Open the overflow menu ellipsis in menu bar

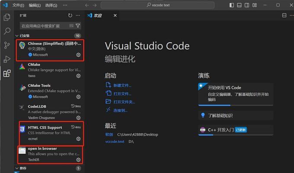(65, 5)
